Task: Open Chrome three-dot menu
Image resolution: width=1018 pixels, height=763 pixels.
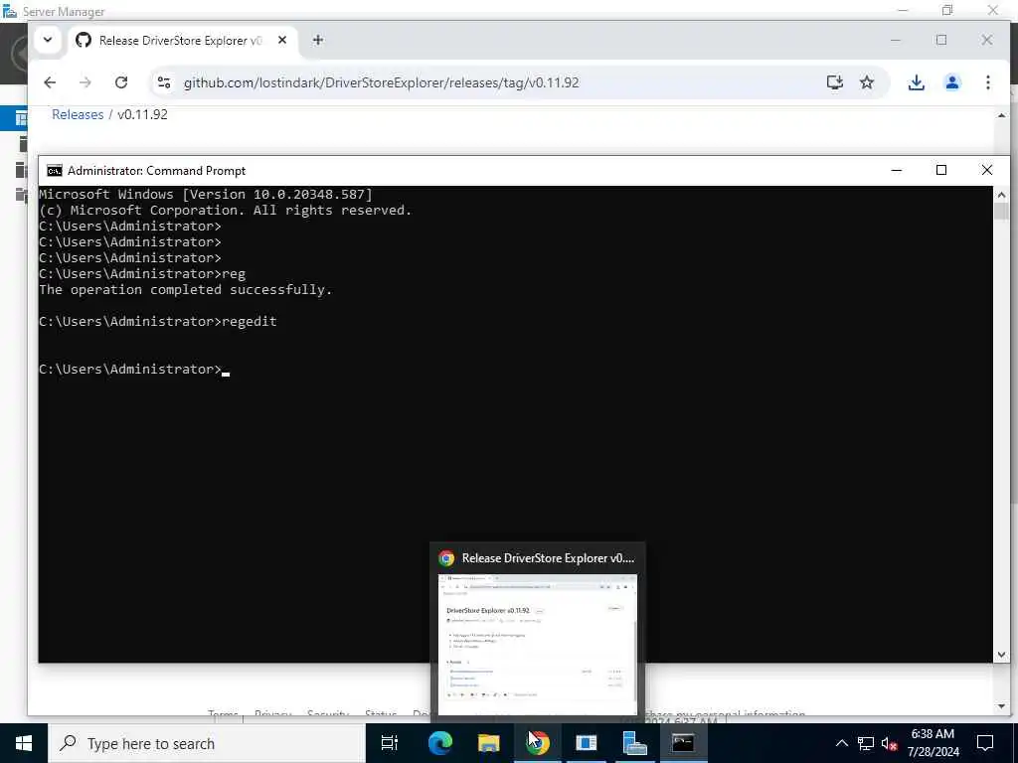Action: coord(987,82)
